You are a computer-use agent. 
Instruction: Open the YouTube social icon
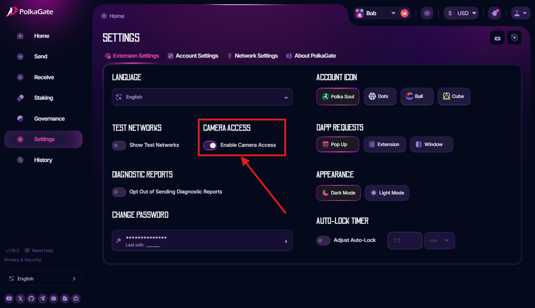click(x=9, y=298)
